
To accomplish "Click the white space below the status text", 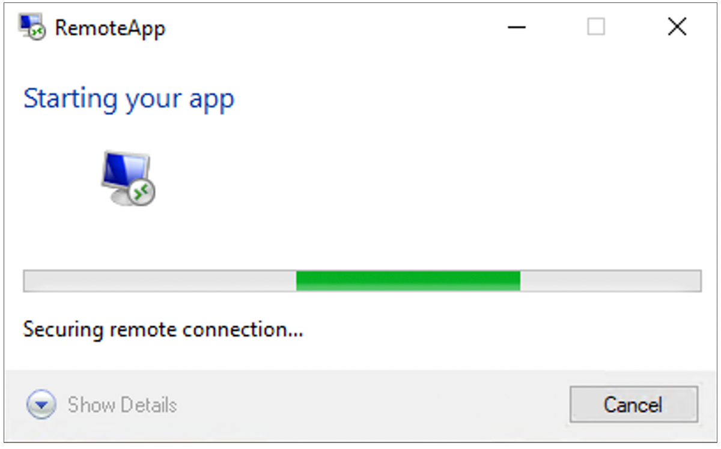I will [360, 357].
